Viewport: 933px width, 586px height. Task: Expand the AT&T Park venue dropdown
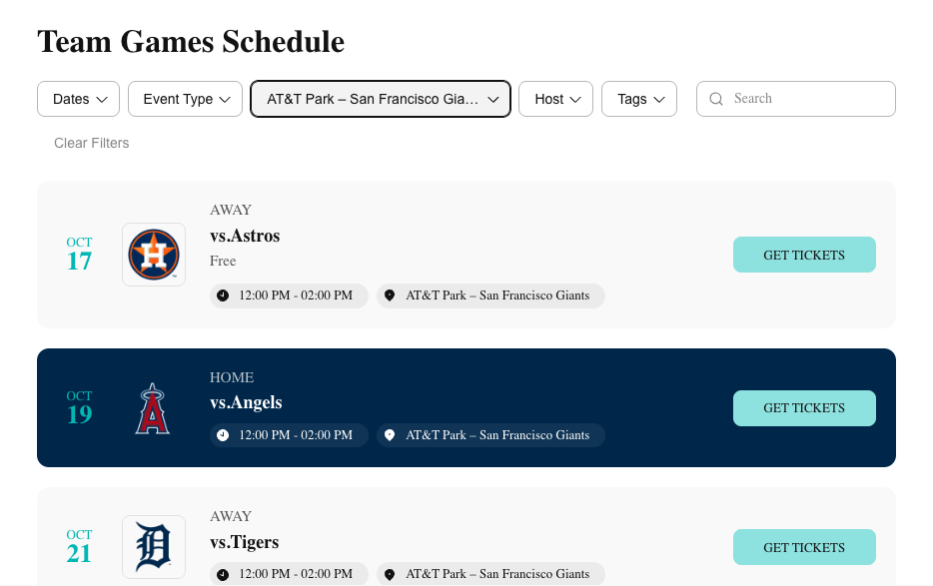pyautogui.click(x=381, y=99)
